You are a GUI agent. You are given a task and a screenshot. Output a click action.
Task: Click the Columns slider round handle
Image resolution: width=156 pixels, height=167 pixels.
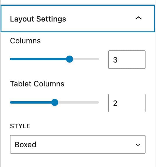pyautogui.click(x=70, y=59)
